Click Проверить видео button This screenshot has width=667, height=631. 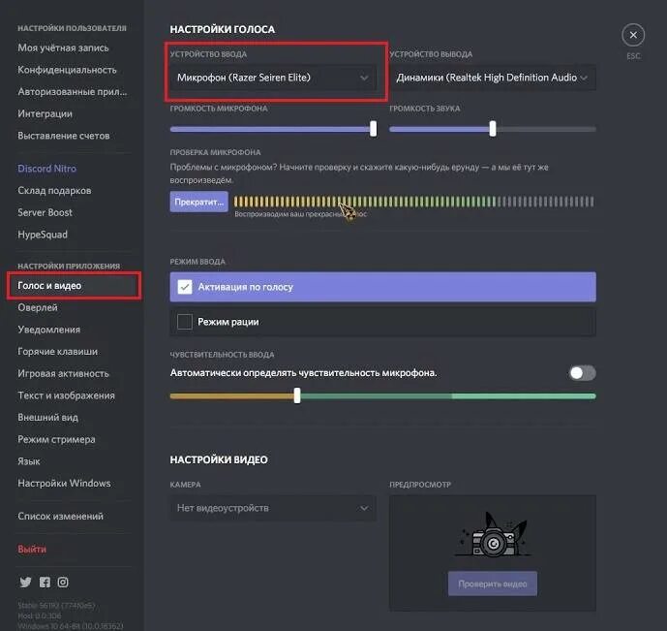[x=493, y=584]
